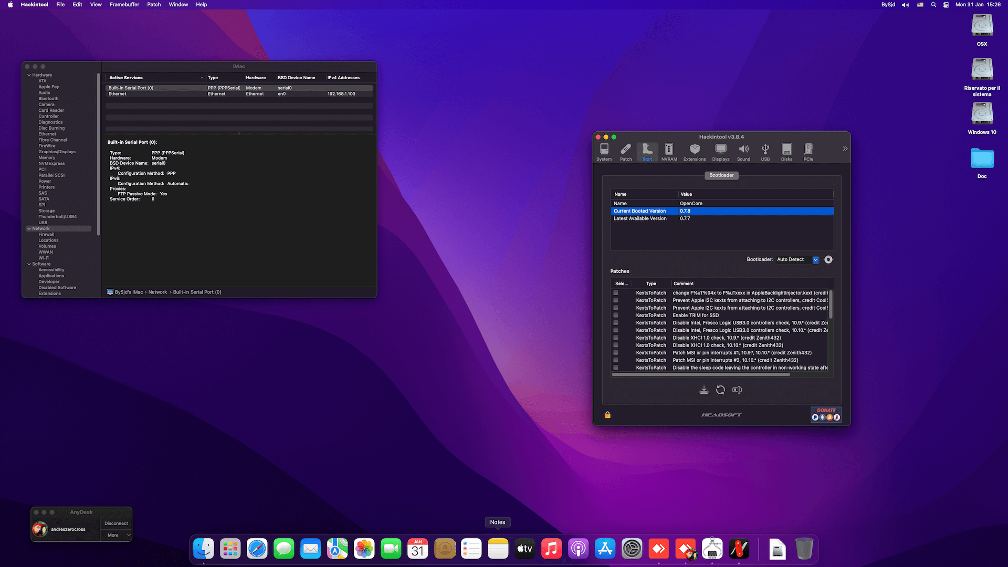
Task: Open Control Center in the menu bar
Action: [946, 5]
